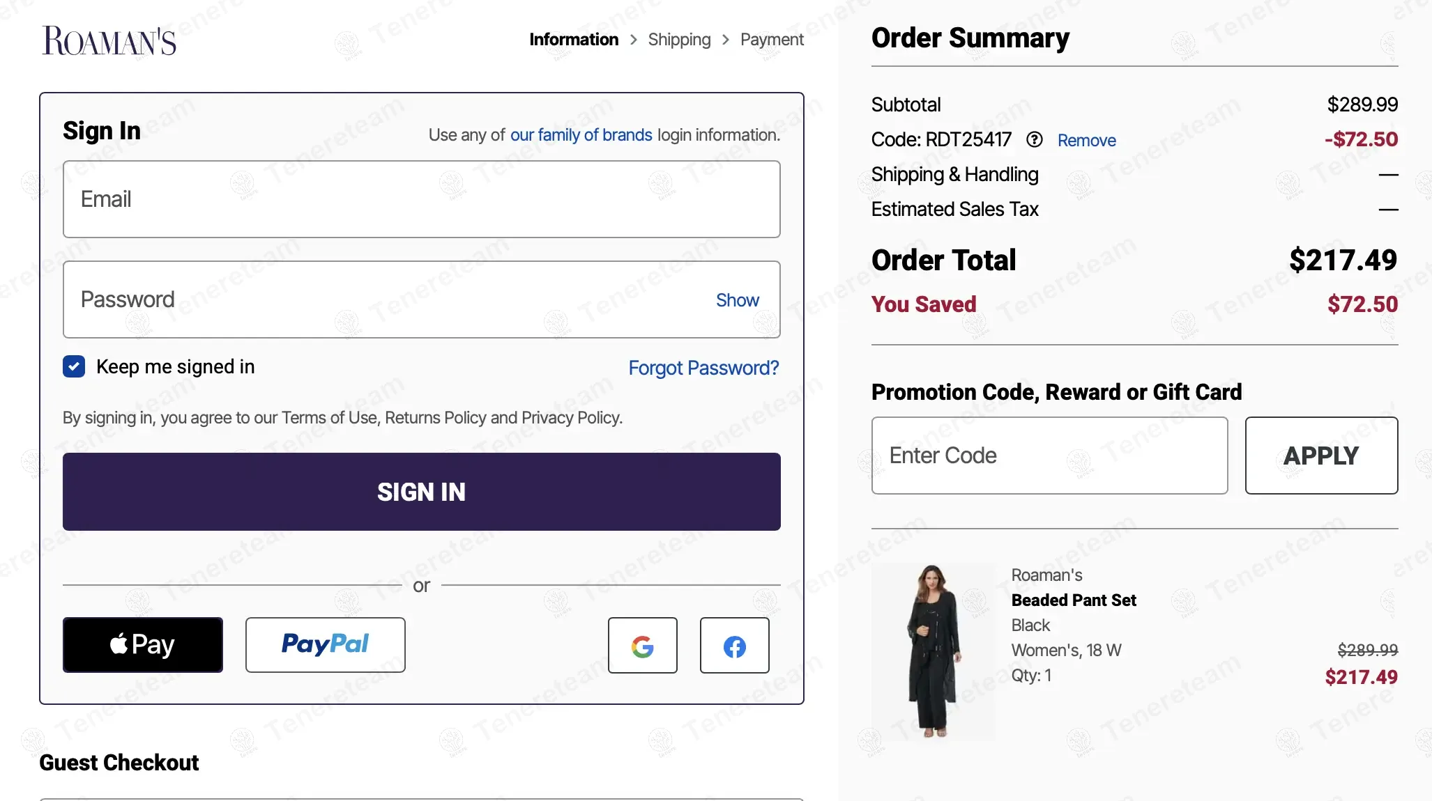Sign in with Facebook icon
Screen dimensions: 1432x801
(734, 646)
